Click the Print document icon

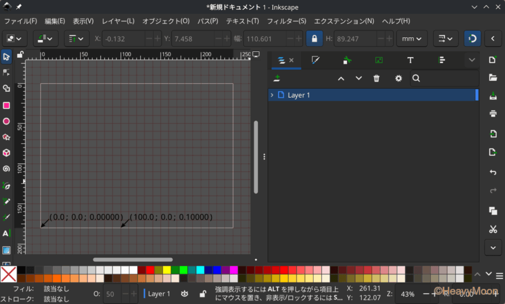[x=492, y=114]
